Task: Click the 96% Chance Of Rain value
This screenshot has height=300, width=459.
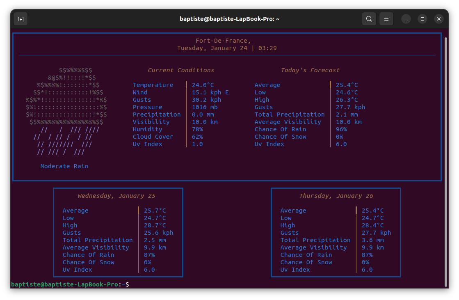Action: coord(341,129)
